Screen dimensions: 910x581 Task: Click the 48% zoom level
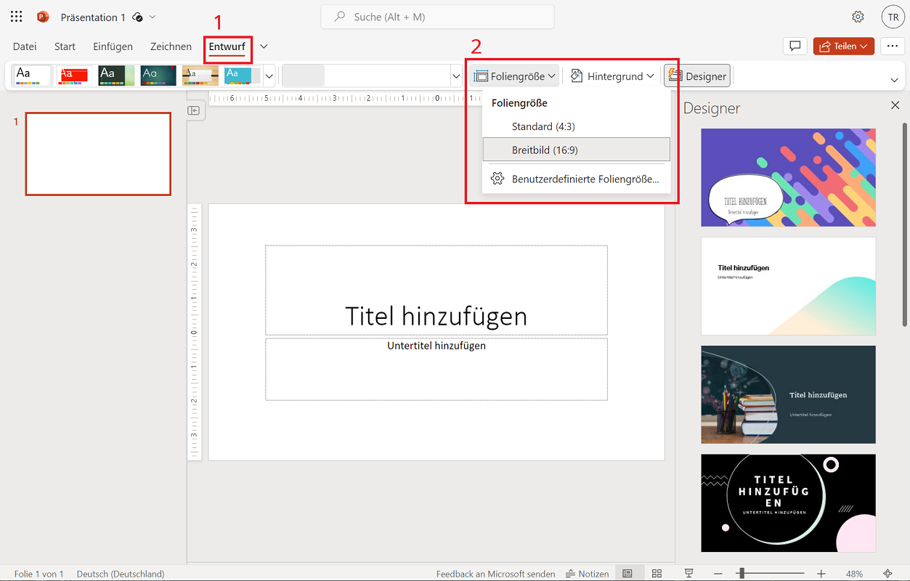coord(854,574)
